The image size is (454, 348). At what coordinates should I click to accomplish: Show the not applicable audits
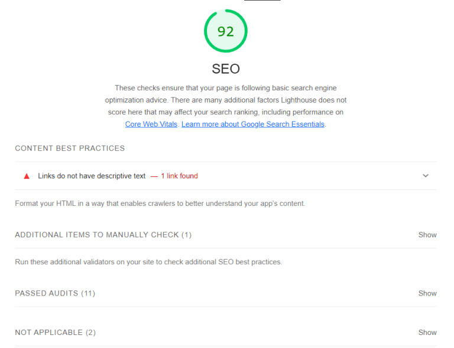pyautogui.click(x=427, y=333)
